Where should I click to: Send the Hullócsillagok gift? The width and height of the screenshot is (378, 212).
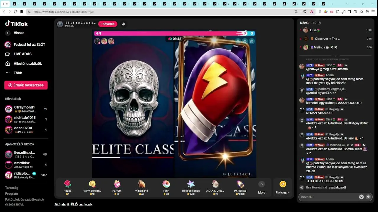pyautogui.click(x=191, y=187)
